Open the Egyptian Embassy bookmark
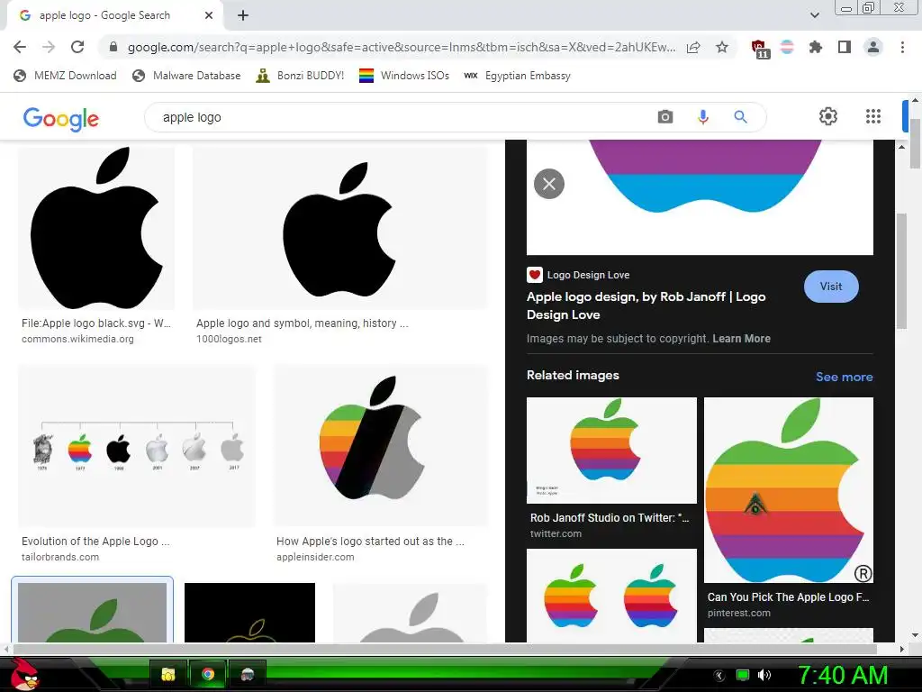This screenshot has height=692, width=922. [x=518, y=76]
